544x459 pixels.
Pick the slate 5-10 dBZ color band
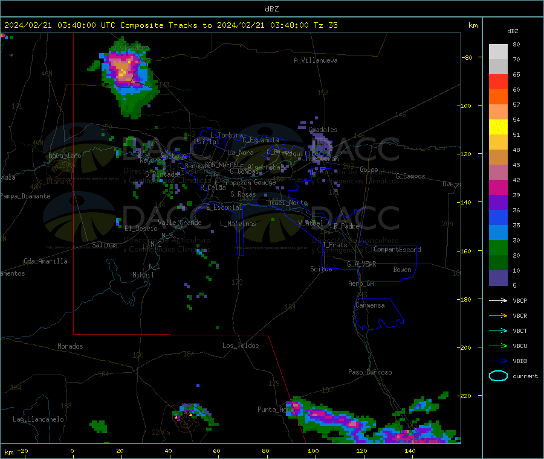pyautogui.click(x=498, y=278)
